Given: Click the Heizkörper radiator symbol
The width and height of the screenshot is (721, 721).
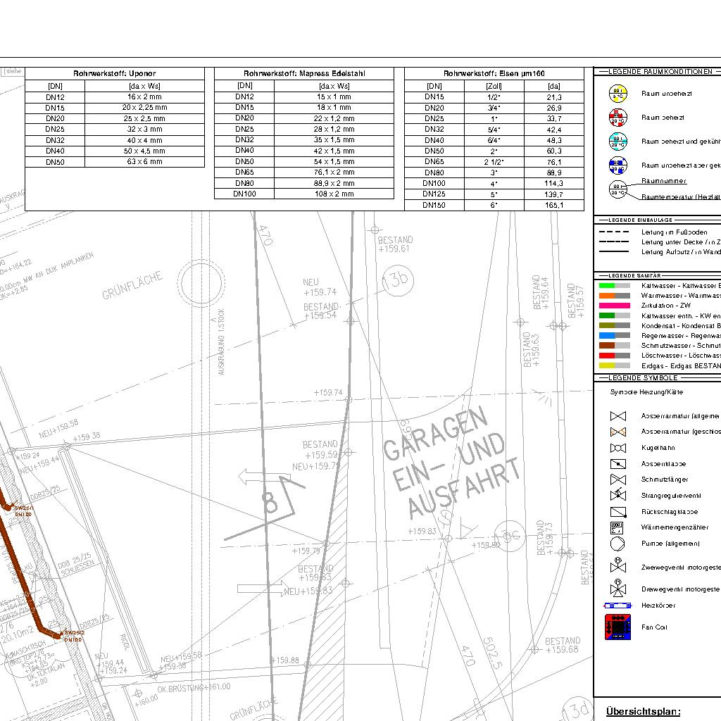Looking at the screenshot, I should tap(617, 606).
